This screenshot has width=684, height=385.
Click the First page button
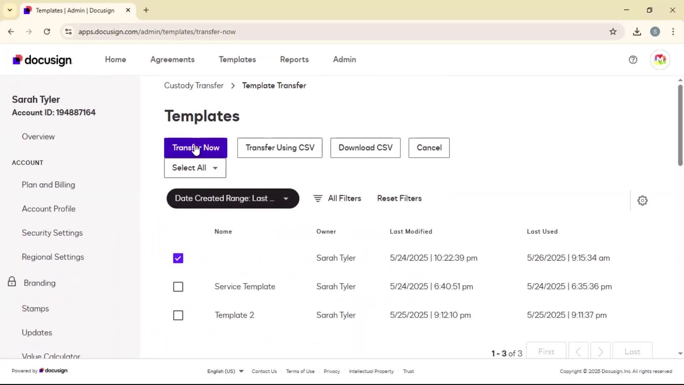[546, 352]
